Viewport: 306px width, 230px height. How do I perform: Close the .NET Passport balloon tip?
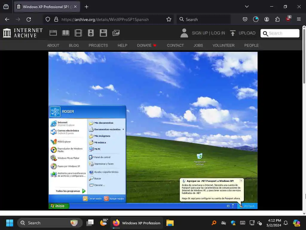(241, 181)
